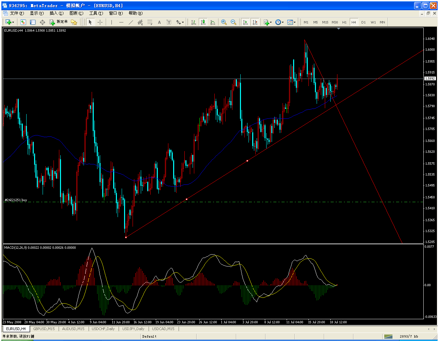Switch to the GBPUSD,M15 chart tab
This screenshot has height=341, width=439.
click(x=44, y=329)
